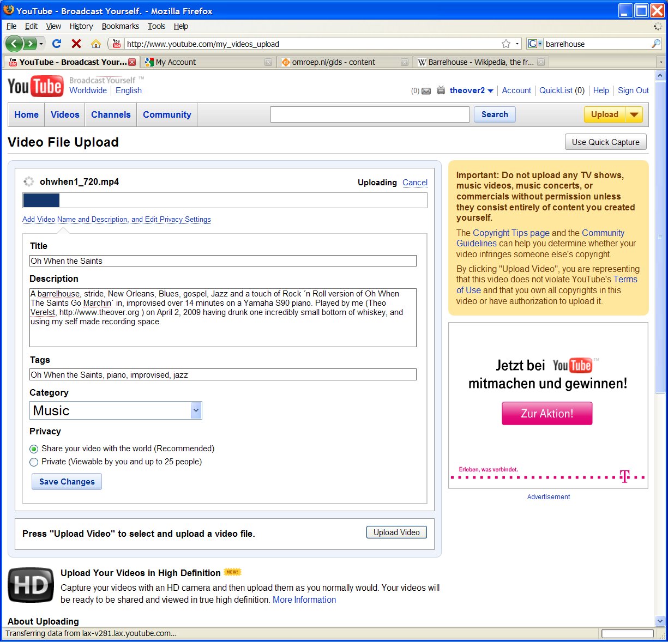This screenshot has width=668, height=642.
Task: Click the Firefox activity throbber icon
Action: (658, 26)
